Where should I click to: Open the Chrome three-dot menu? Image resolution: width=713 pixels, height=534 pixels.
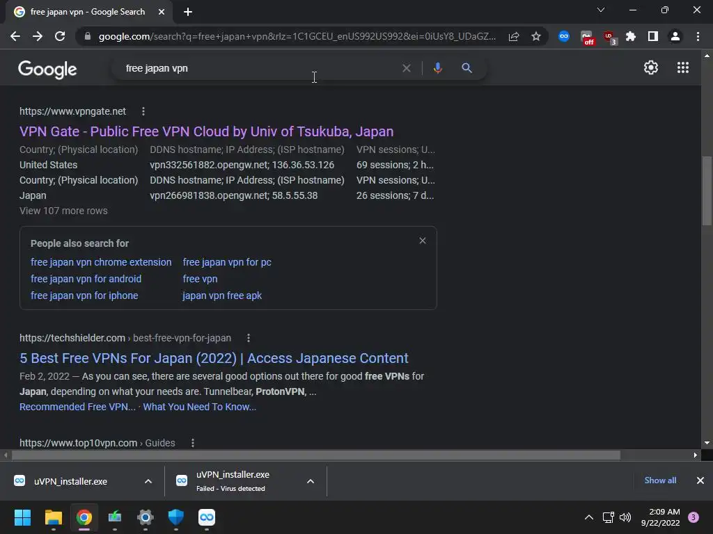pyautogui.click(x=698, y=36)
